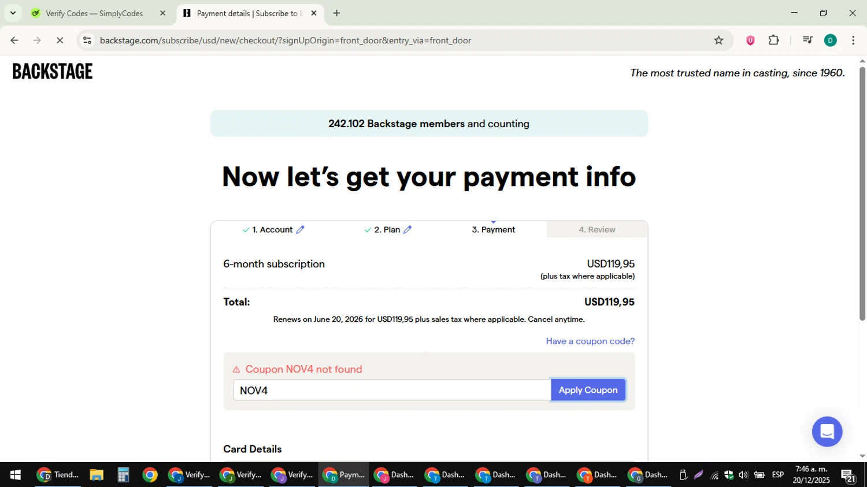Stop the page from loading
The height and width of the screenshot is (487, 867).
point(60,40)
